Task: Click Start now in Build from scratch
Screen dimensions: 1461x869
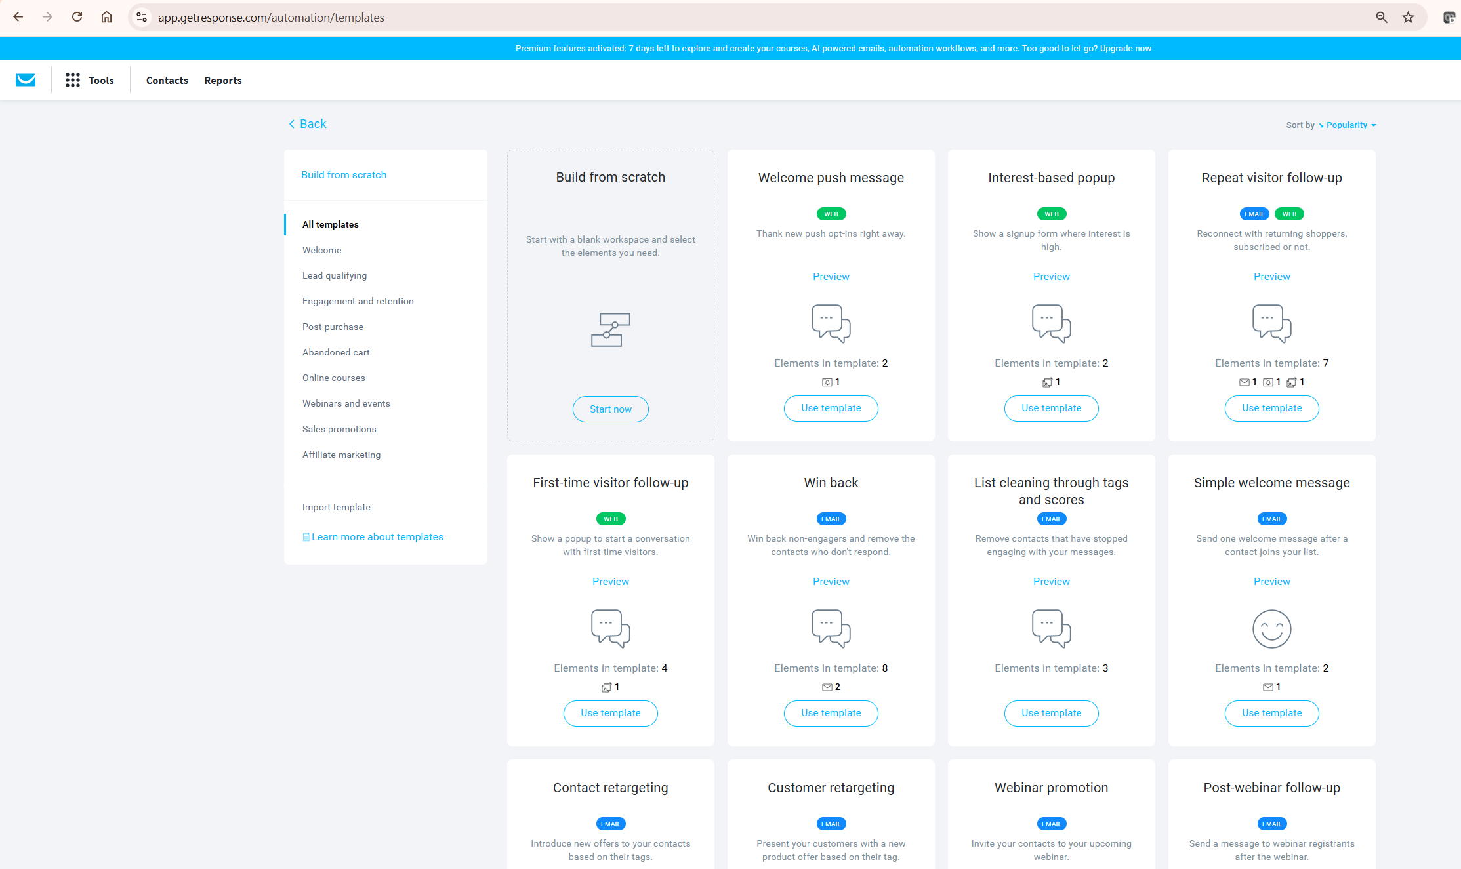Action: [610, 409]
